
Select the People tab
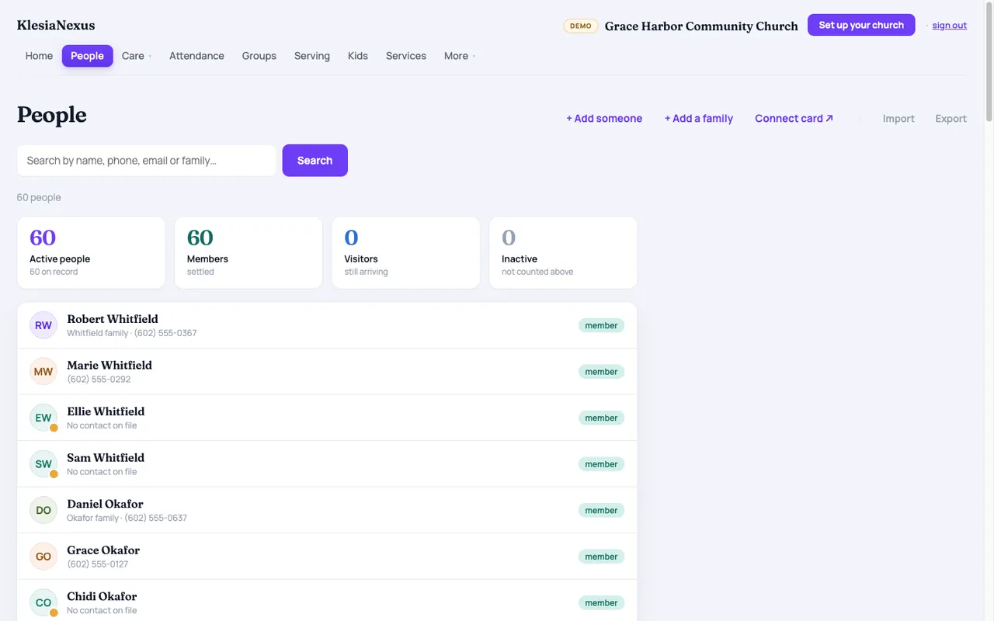coord(87,56)
